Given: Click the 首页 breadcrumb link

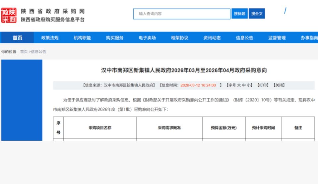Looking at the screenshot, I should [x=24, y=52].
